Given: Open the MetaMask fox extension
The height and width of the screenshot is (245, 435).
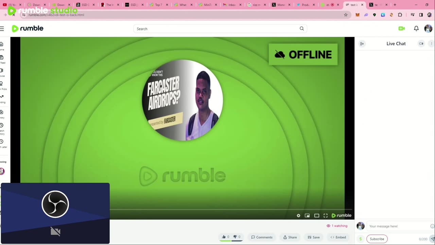Looking at the screenshot, I should 357,15.
